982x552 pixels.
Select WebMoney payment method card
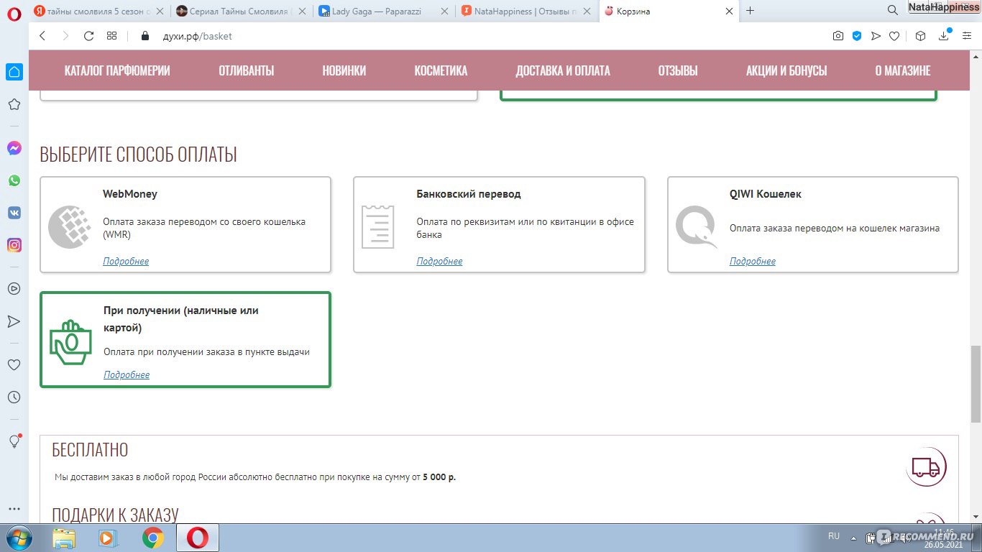point(185,225)
